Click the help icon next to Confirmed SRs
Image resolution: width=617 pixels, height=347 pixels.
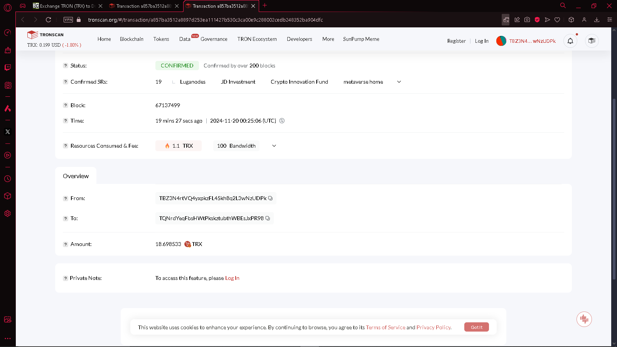point(66,82)
